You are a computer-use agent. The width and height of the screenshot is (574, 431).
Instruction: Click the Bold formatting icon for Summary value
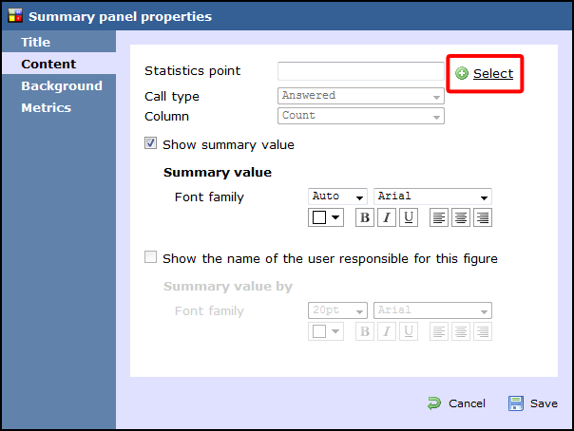pyautogui.click(x=365, y=217)
